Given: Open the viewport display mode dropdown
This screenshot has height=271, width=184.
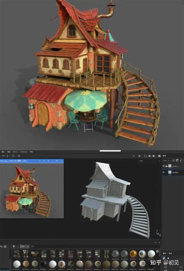Looking at the screenshot, I should 149,161.
